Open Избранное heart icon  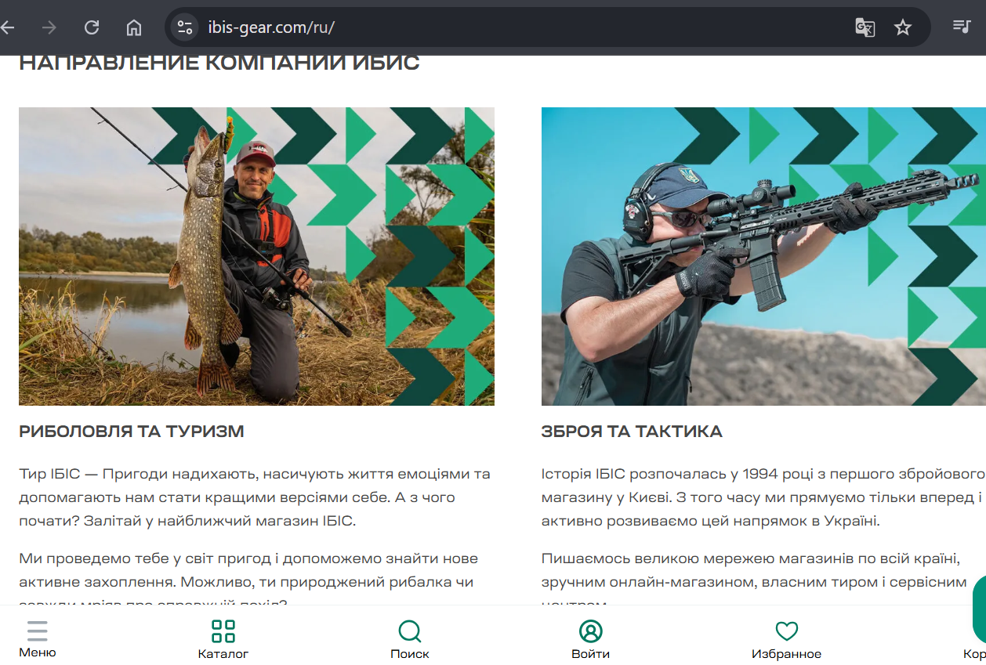(786, 631)
